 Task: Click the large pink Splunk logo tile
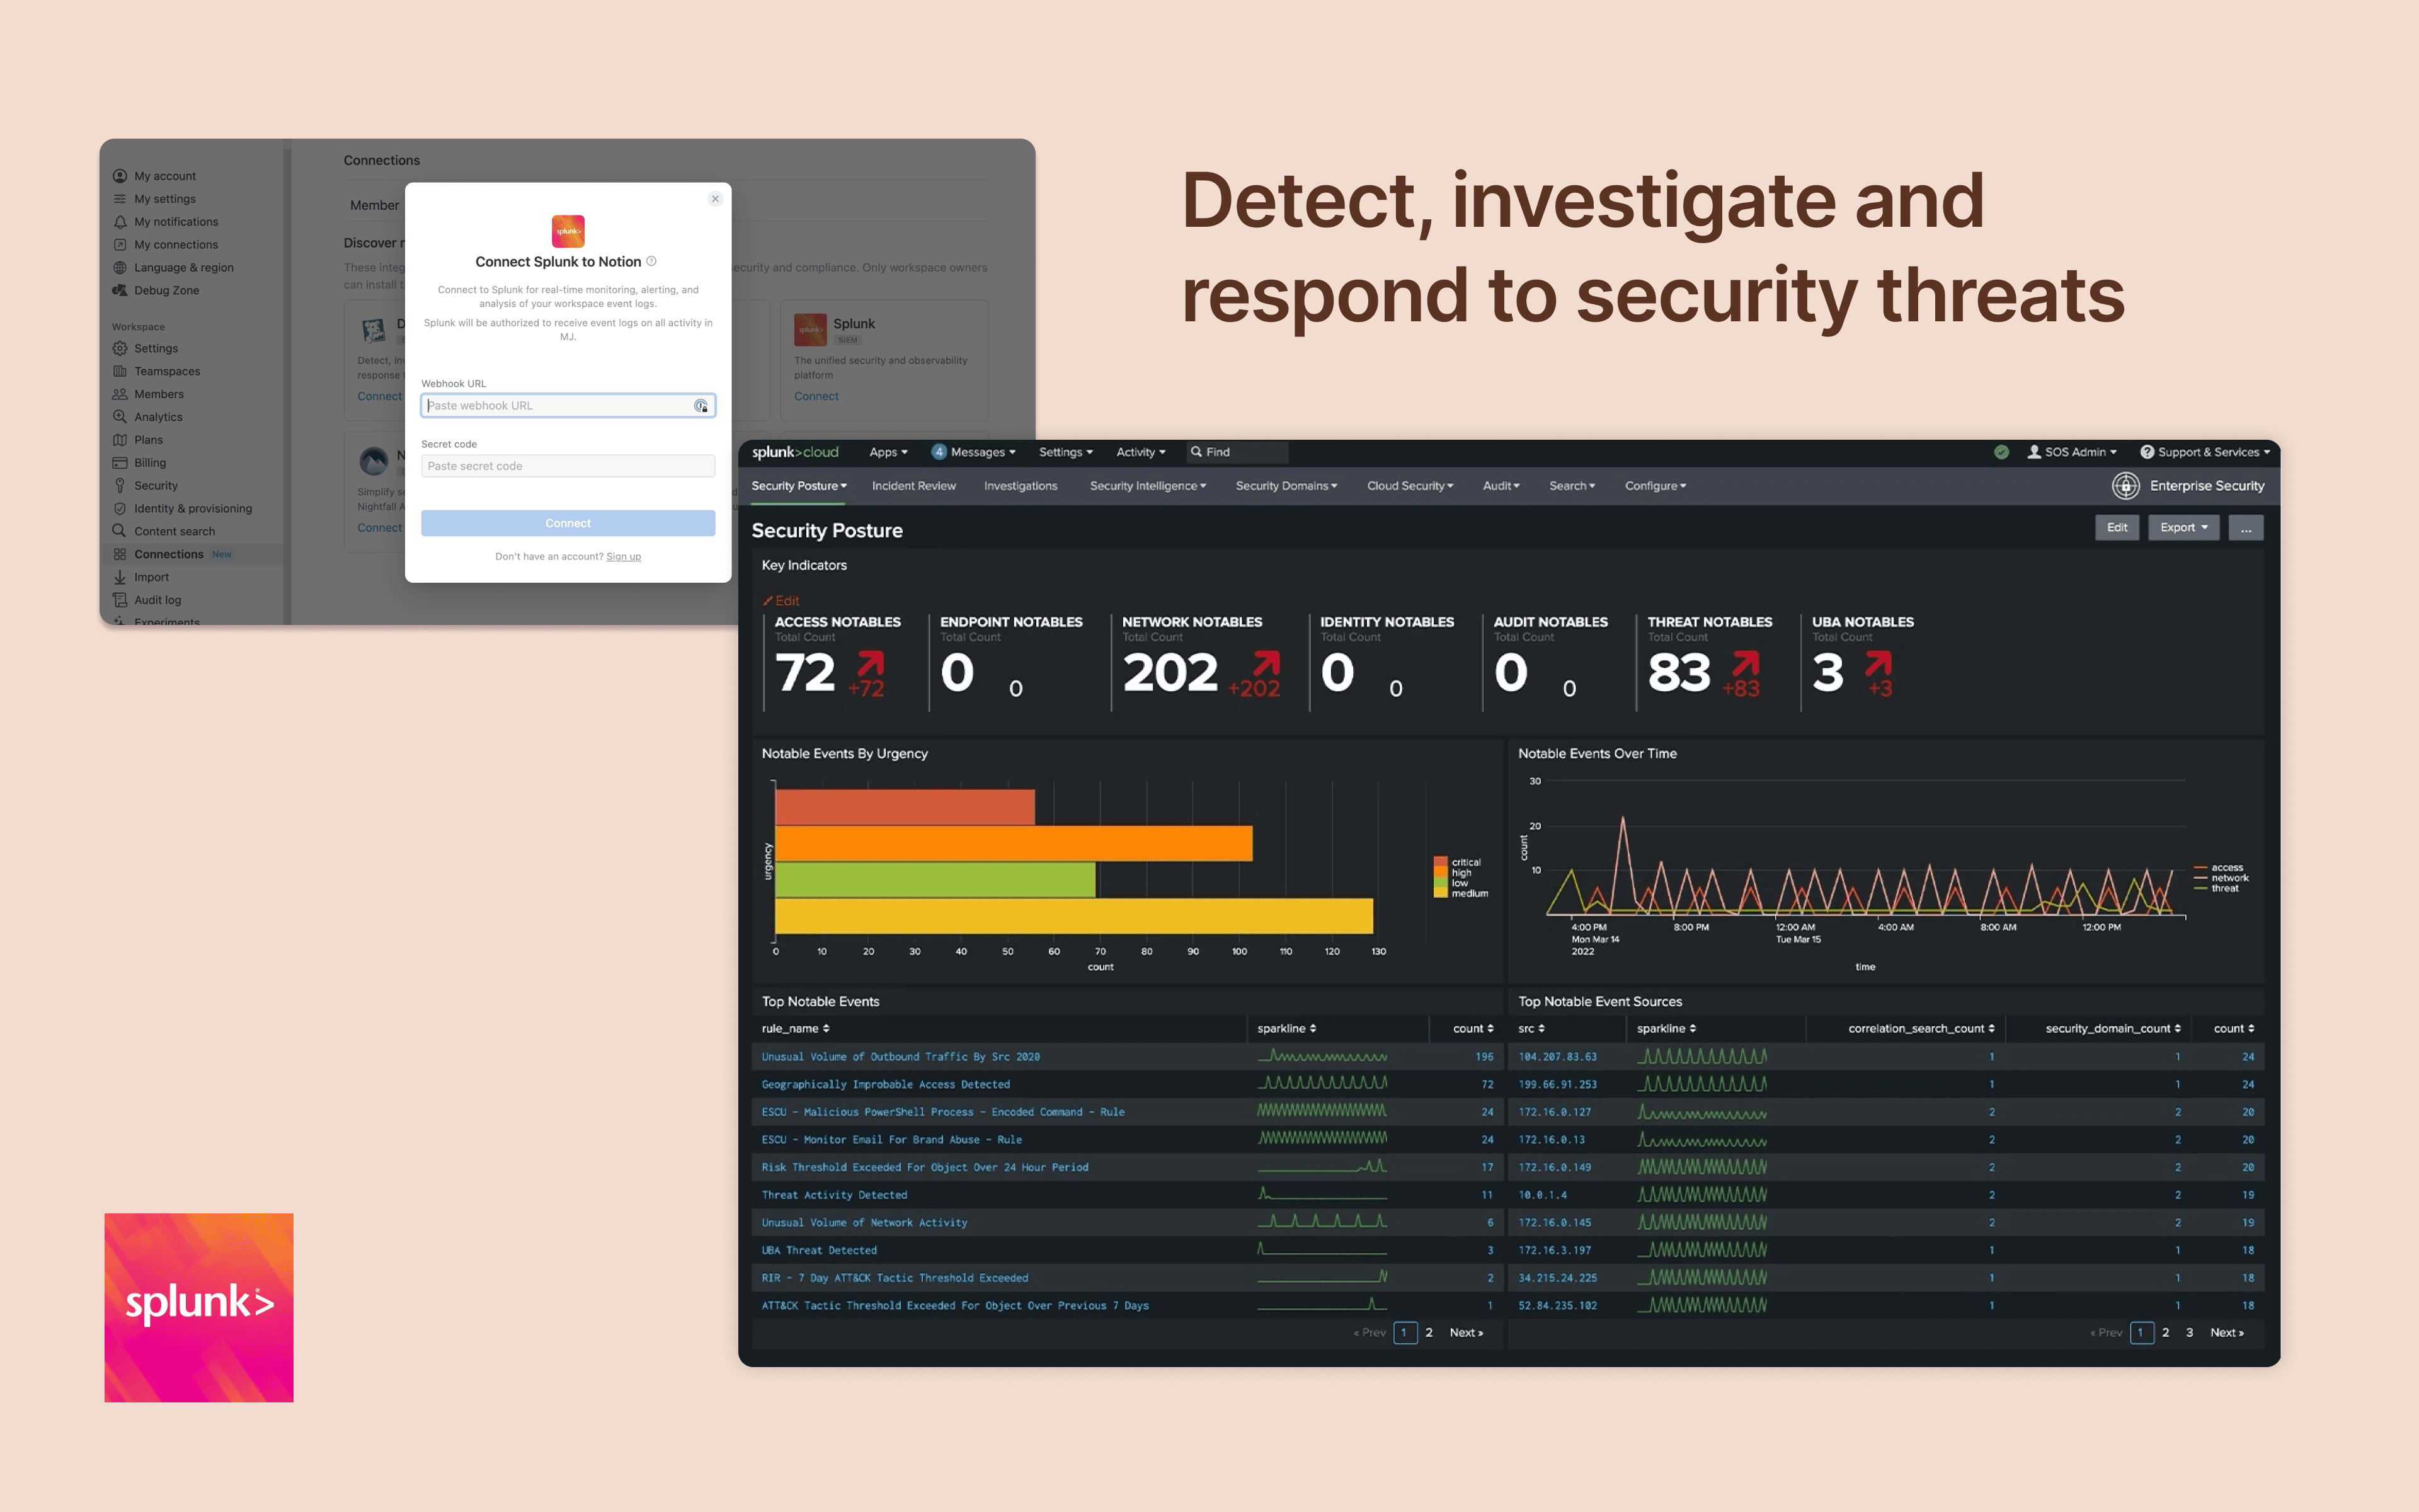[199, 1307]
